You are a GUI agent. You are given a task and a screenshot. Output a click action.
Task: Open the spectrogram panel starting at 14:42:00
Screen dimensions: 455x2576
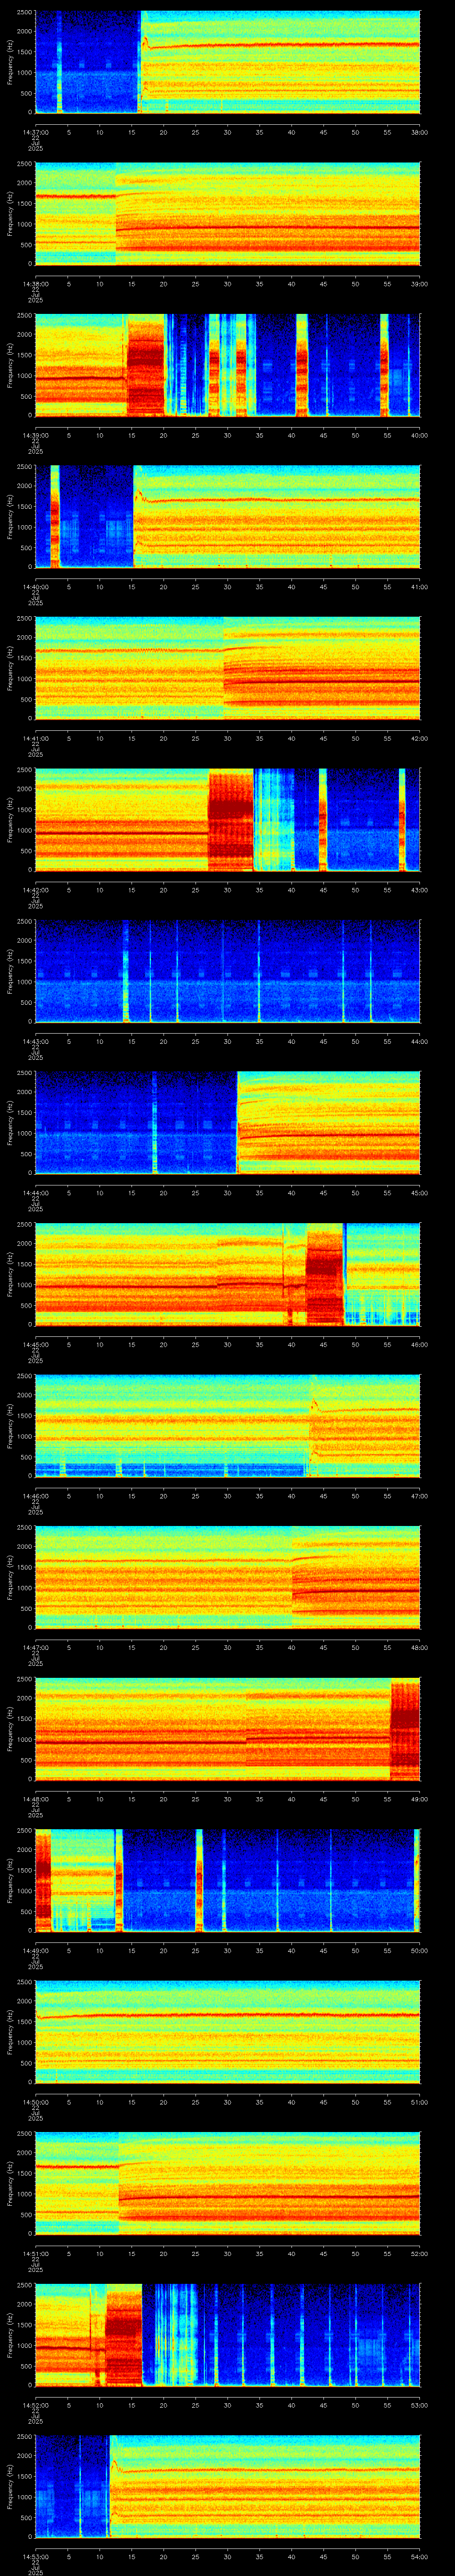click(x=228, y=819)
